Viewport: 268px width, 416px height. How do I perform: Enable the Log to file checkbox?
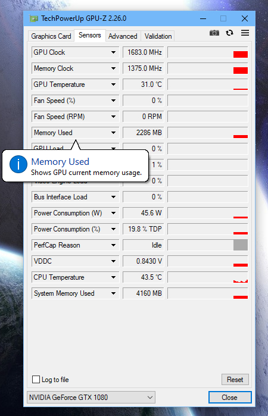[x=36, y=379]
